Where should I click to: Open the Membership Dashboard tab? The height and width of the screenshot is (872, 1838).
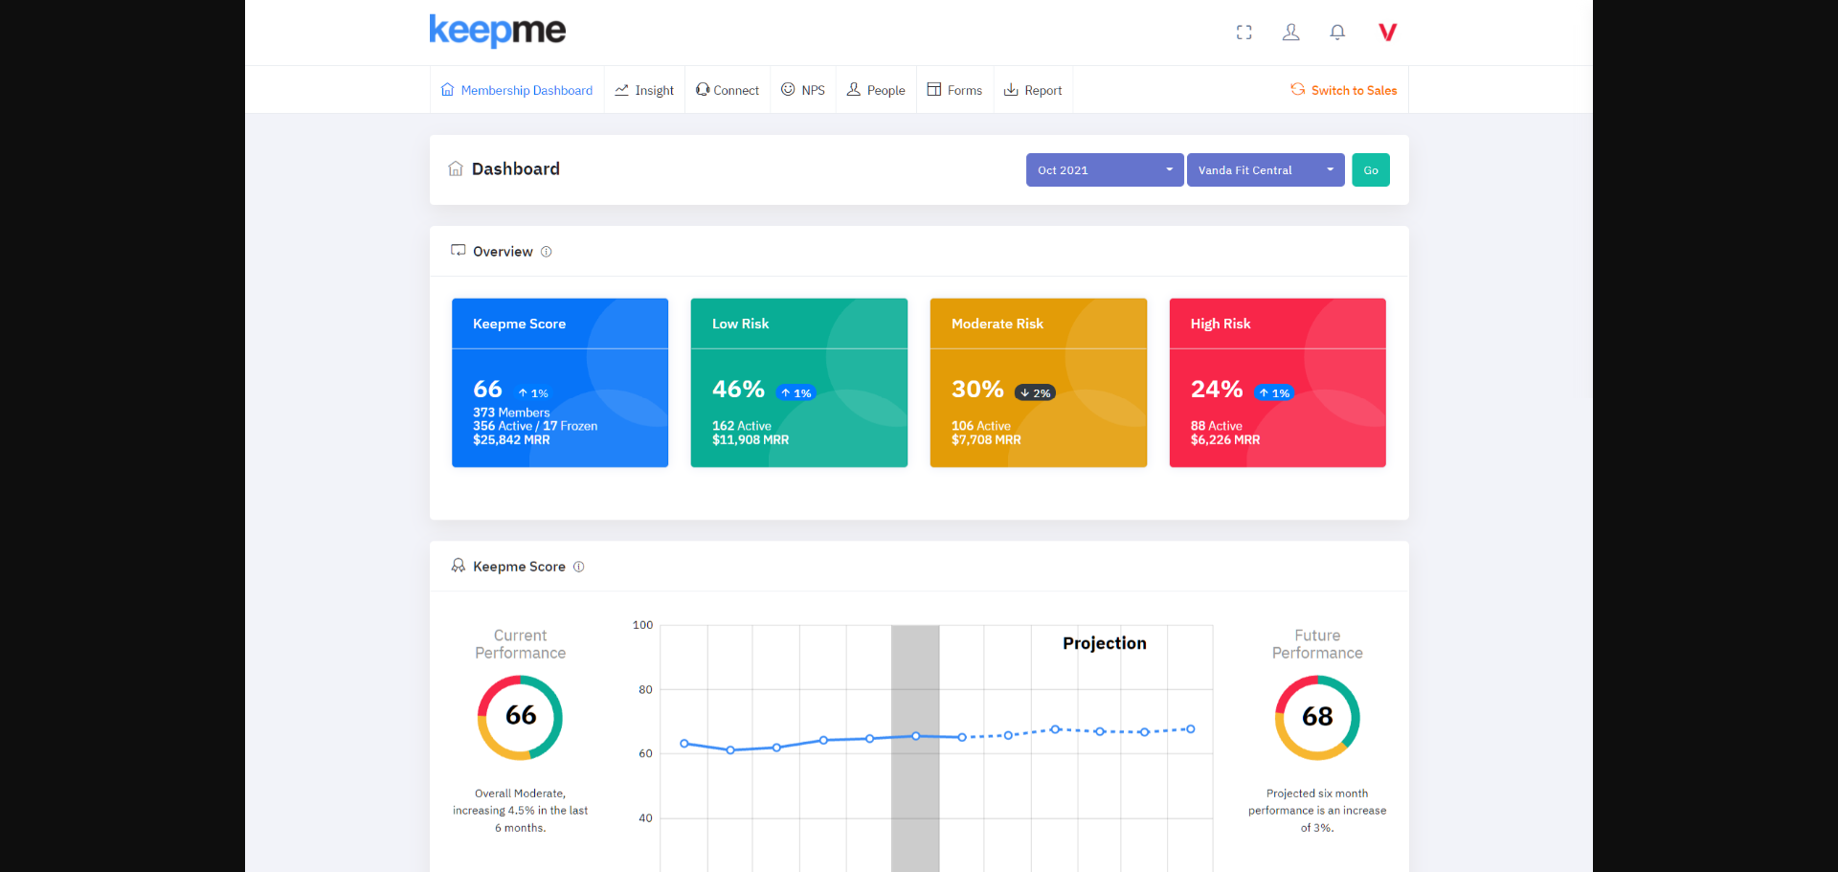coord(517,90)
